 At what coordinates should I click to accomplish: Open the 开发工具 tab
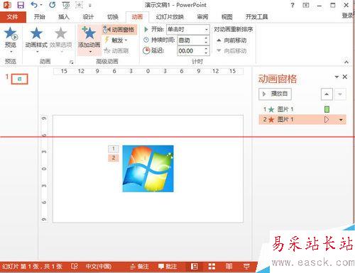257,17
